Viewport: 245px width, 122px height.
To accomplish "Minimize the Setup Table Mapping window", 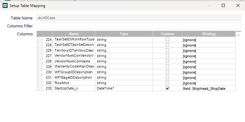I will (x=209, y=5).
